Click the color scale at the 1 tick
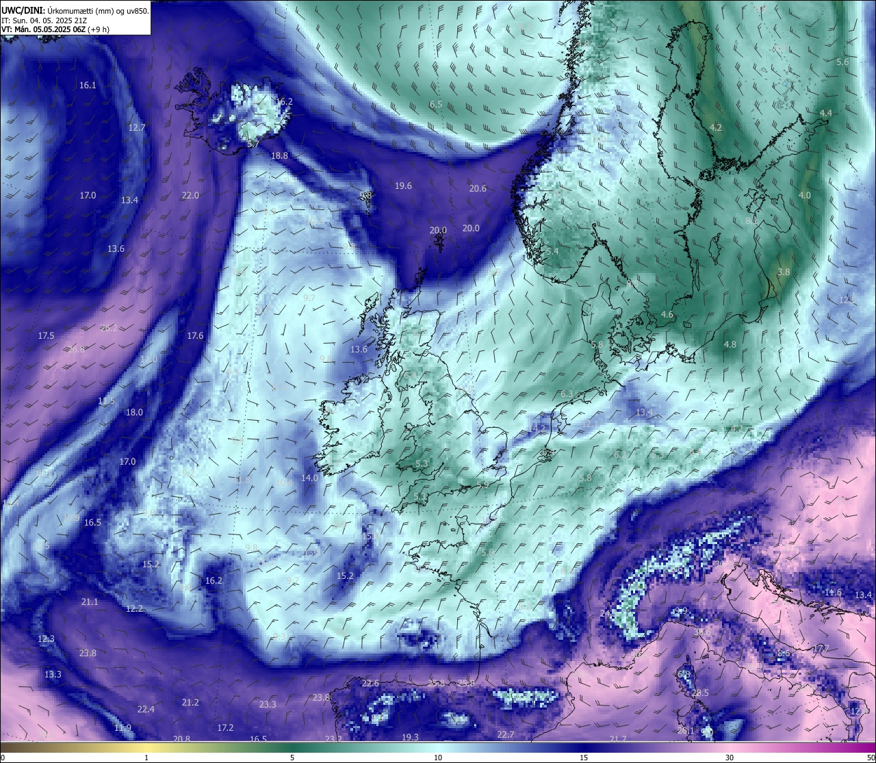Viewport: 876px width, 763px height. pyautogui.click(x=146, y=758)
